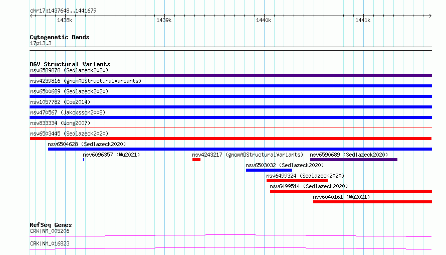Click the red nsv6503445 variant bar

(231, 139)
